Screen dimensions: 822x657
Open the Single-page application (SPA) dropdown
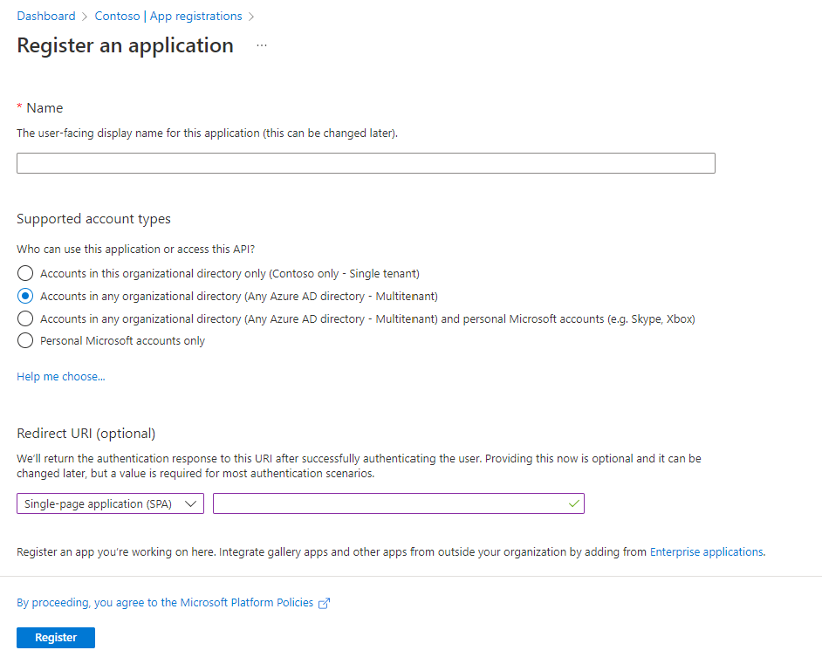(110, 503)
